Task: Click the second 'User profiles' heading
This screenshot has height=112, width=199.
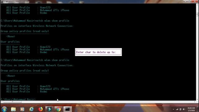Action: (x=10, y=81)
